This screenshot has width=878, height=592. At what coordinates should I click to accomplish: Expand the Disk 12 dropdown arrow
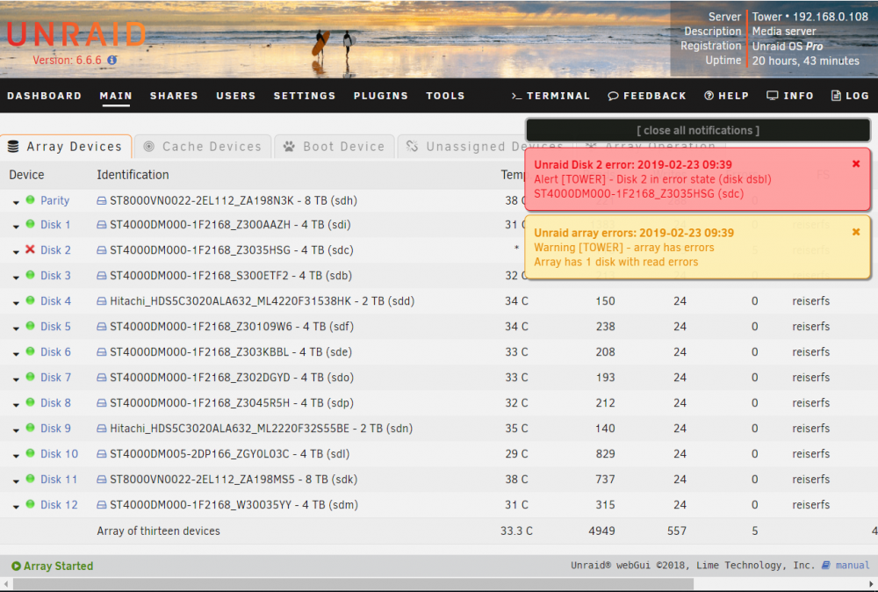[x=16, y=507]
